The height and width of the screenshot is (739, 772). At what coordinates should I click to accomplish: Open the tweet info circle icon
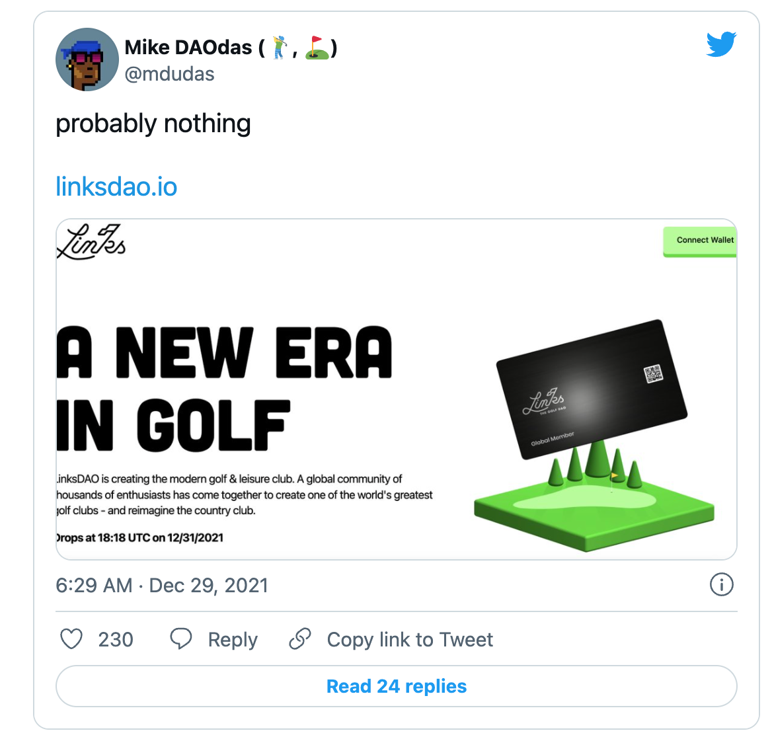(x=721, y=585)
